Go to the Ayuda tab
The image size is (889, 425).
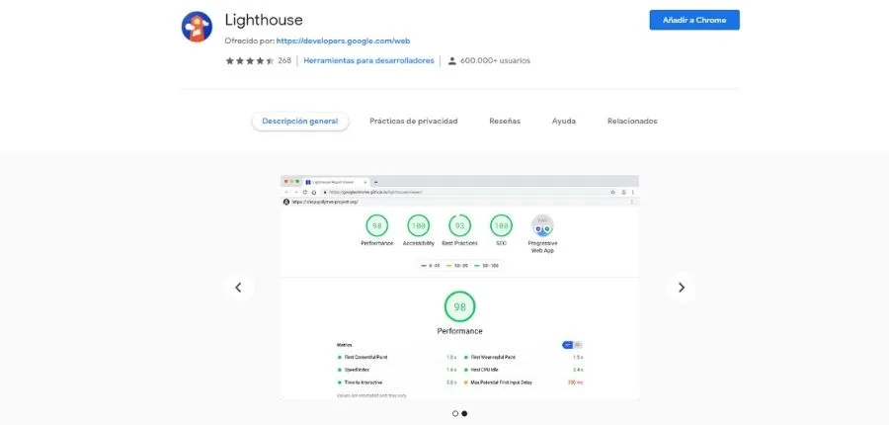tap(564, 121)
